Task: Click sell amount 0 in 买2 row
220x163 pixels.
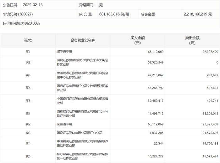Action: [x=217, y=62]
